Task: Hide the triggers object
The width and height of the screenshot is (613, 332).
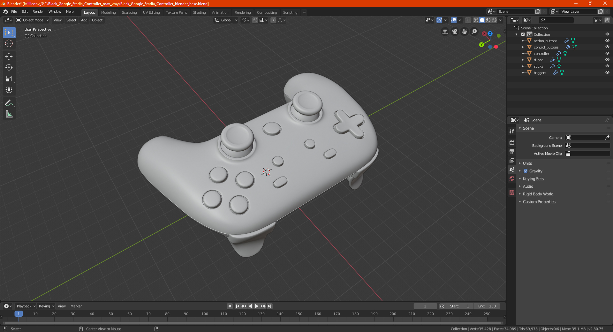Action: [x=607, y=72]
